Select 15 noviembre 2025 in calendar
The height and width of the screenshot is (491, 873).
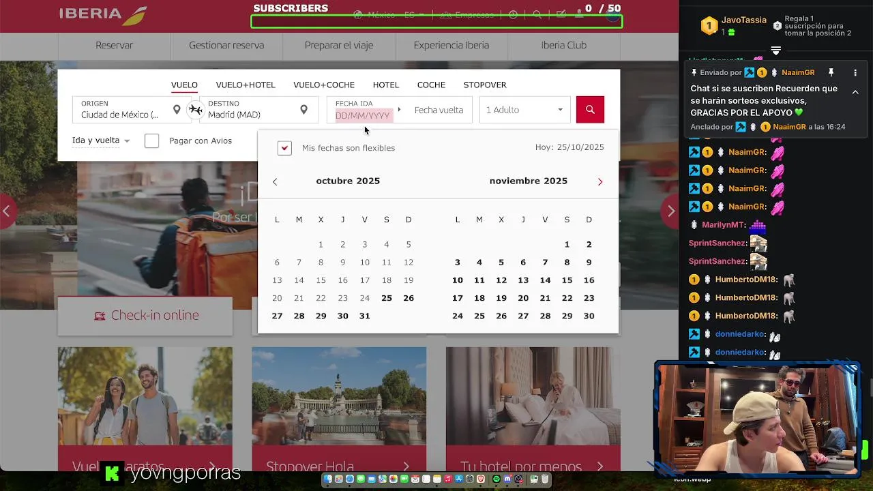[567, 280]
